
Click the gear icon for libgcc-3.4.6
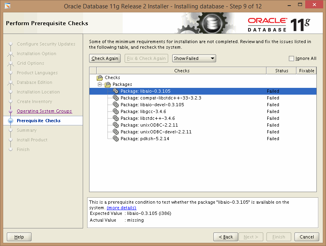[x=115, y=111]
